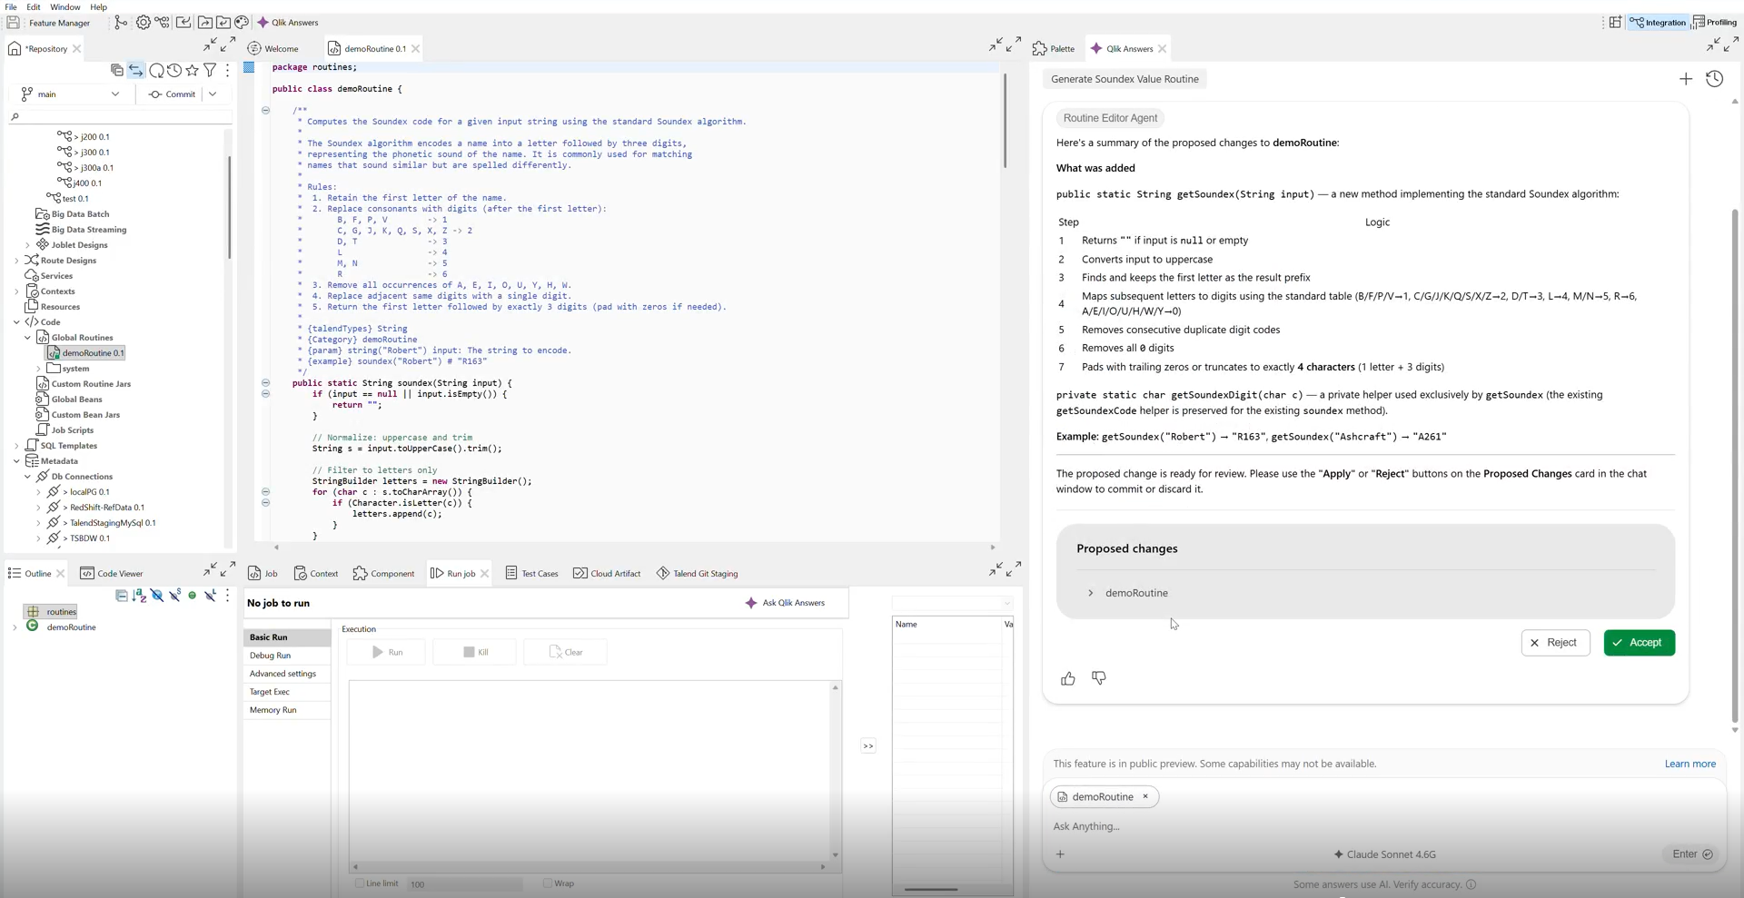
Task: Open the Test Cases tab
Action: pos(531,574)
